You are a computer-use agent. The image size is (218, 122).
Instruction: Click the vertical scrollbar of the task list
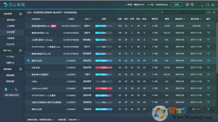(217, 48)
